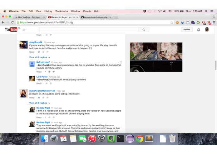217x154 pixels.
Task: Open the Apple menu
Action: tap(5, 11)
